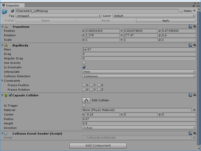Check Freeze Rotation Y
Image resolution: width=201 pixels, height=151 pixels.
[x=91, y=90]
